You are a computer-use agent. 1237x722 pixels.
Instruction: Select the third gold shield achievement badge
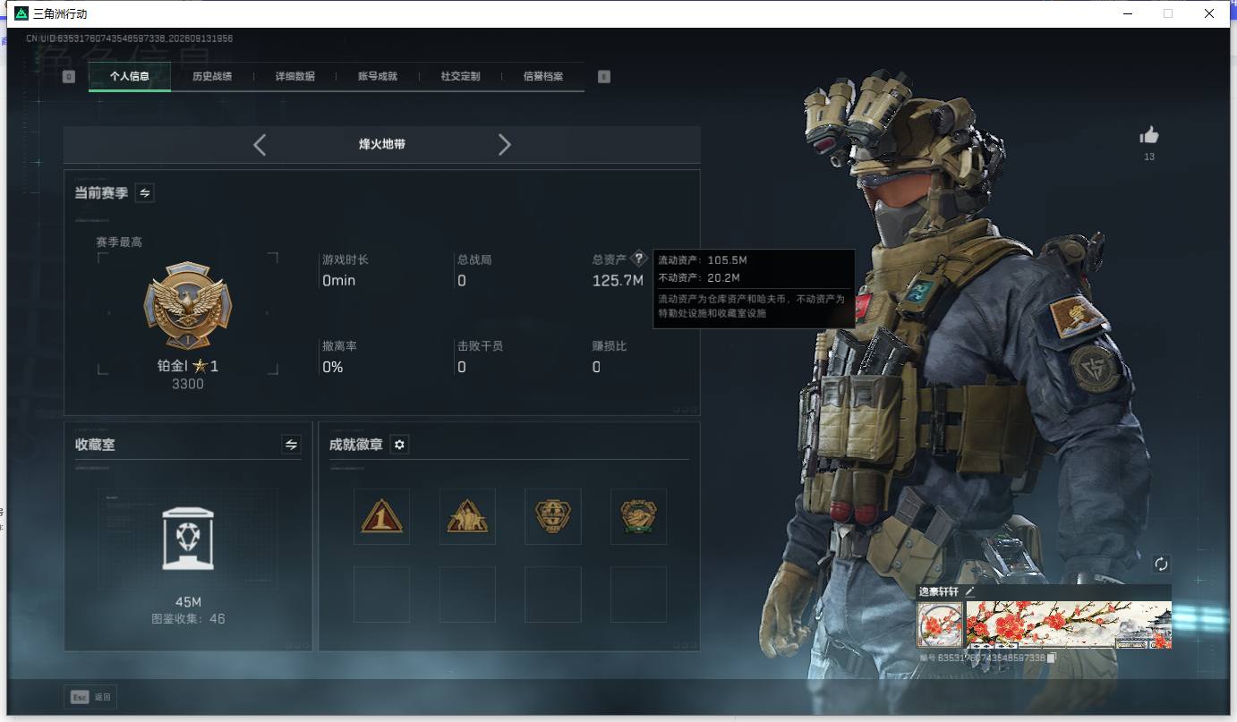(553, 516)
